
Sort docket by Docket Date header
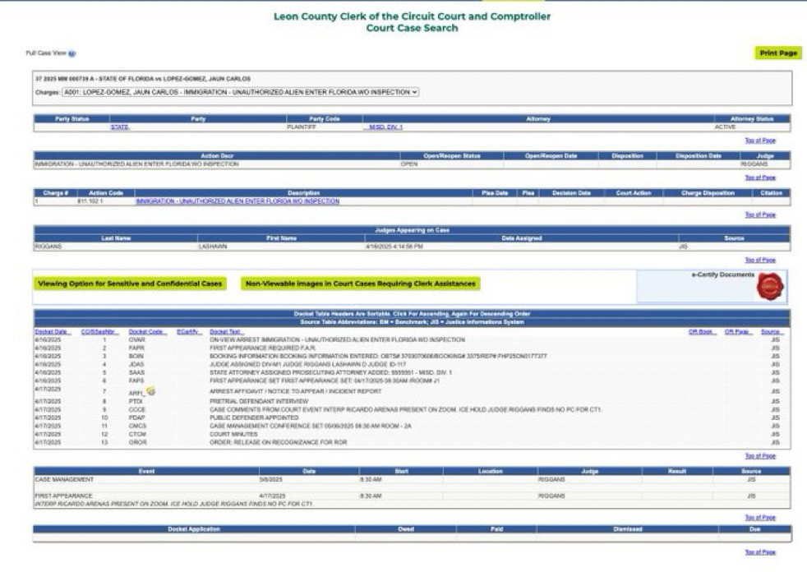53,331
